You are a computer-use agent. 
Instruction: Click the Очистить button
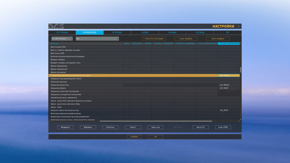(110, 127)
